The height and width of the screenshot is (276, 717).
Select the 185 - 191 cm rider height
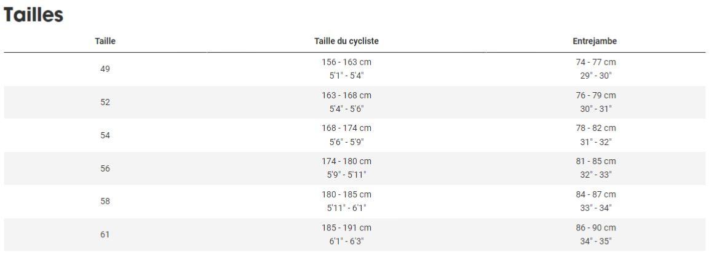pyautogui.click(x=346, y=228)
